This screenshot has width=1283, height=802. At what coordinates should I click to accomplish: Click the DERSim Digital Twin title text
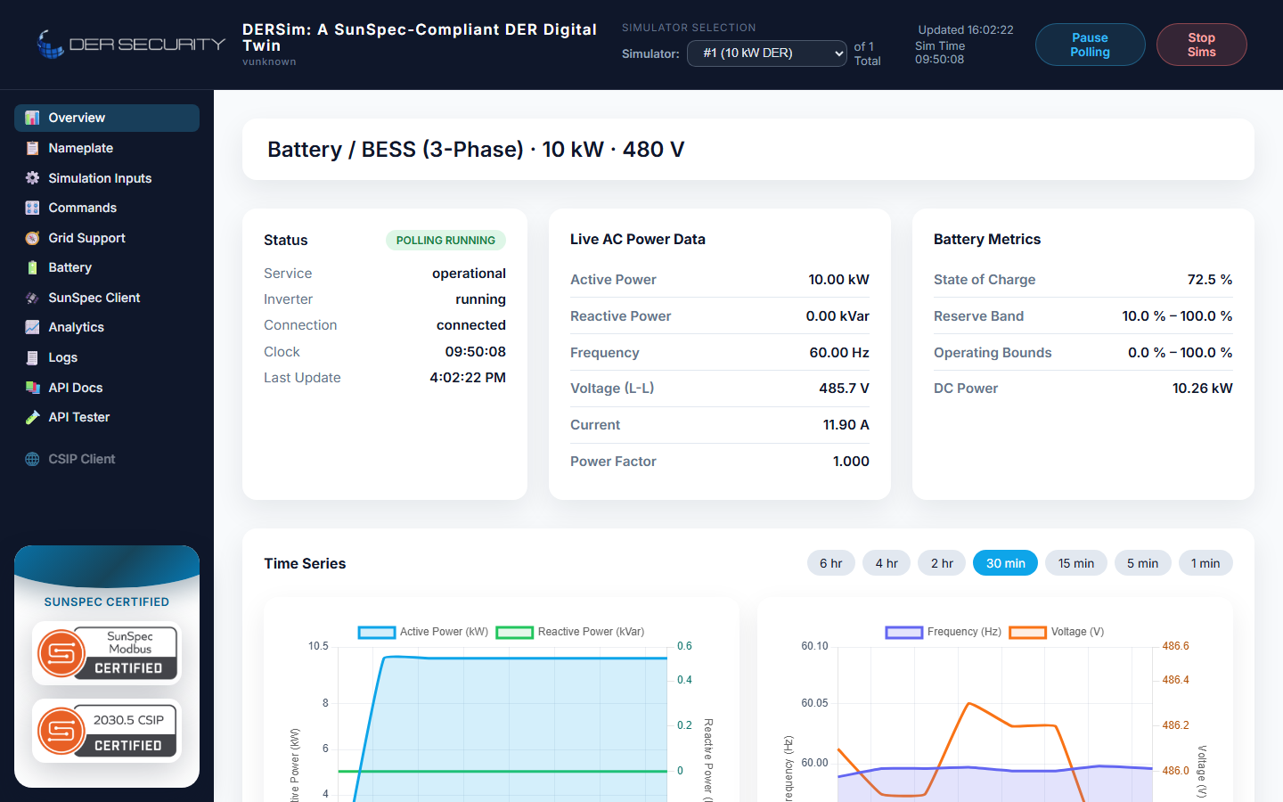click(420, 37)
